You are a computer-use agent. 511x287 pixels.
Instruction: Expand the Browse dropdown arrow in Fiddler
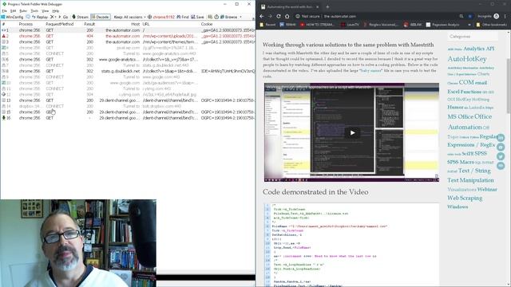tap(241, 17)
